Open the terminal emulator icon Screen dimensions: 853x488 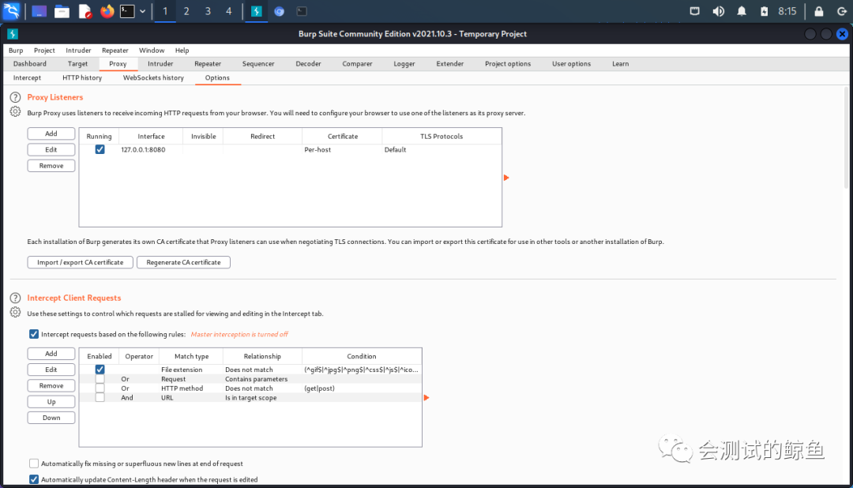[x=127, y=11]
